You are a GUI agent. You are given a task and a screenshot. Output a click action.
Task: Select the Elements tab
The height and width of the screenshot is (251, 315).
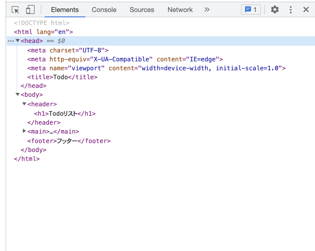point(65,10)
